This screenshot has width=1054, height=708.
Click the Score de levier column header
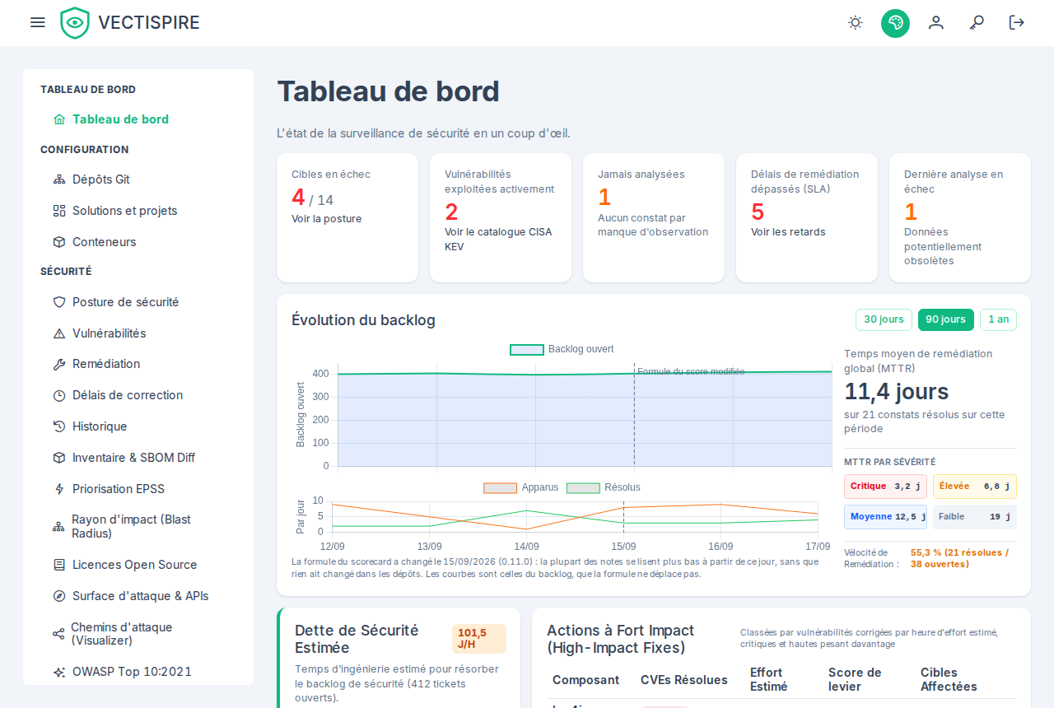855,680
